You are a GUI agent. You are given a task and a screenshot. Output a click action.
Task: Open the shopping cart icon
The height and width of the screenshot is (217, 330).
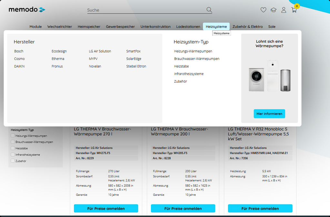coord(294,10)
